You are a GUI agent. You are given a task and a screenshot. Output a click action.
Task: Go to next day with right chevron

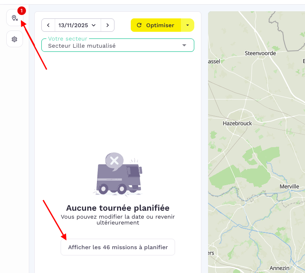pyautogui.click(x=107, y=25)
